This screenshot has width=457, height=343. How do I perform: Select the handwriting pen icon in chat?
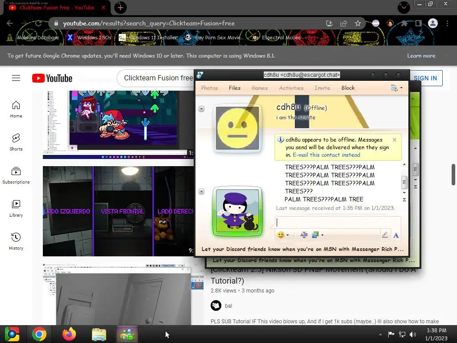click(x=385, y=235)
